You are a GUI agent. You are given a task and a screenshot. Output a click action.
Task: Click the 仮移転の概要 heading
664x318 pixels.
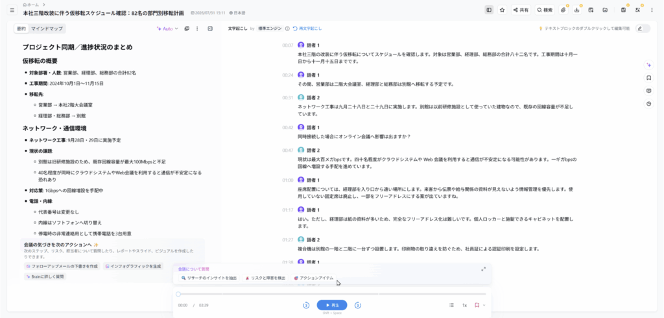coord(40,61)
